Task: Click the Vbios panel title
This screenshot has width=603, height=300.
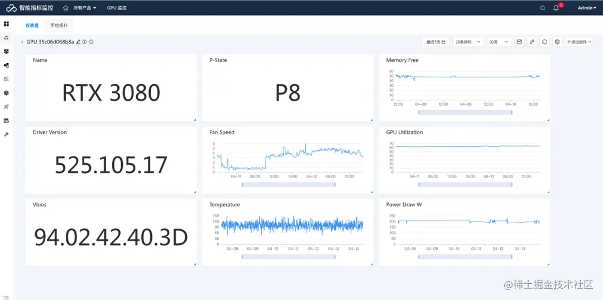Action: pos(40,205)
